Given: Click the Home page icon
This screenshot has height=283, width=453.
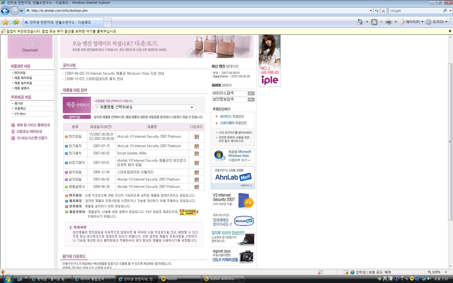Looking at the screenshot, I should coord(360,22).
